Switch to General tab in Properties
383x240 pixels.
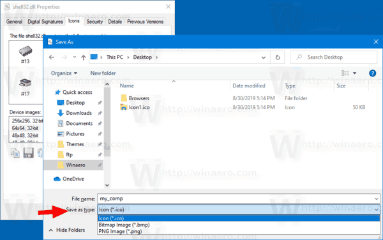(14, 22)
